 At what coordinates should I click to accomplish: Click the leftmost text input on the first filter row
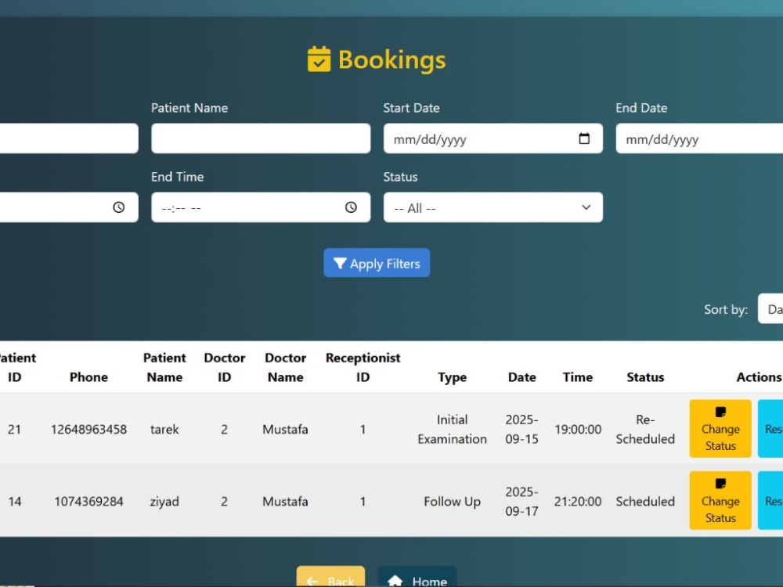point(69,139)
